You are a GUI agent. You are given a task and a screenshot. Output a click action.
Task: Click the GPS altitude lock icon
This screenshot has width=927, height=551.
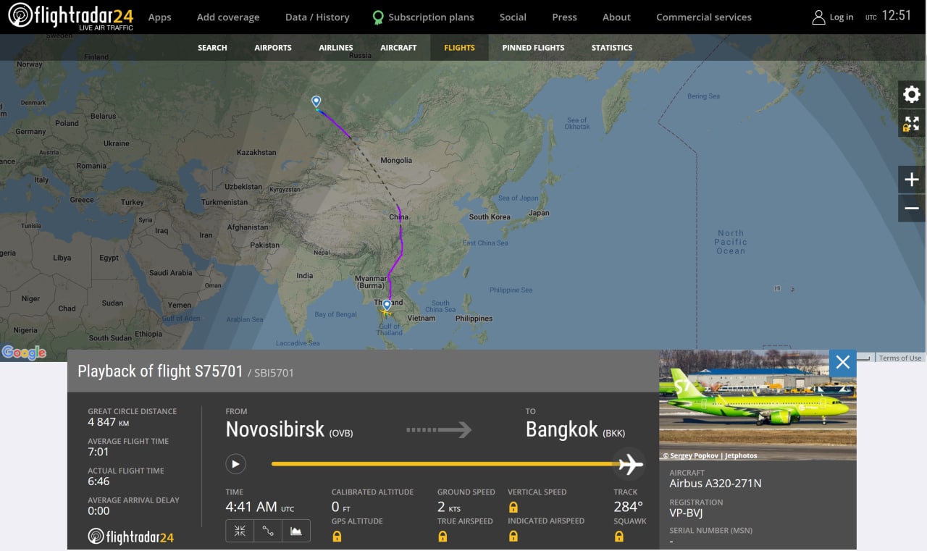(x=337, y=537)
